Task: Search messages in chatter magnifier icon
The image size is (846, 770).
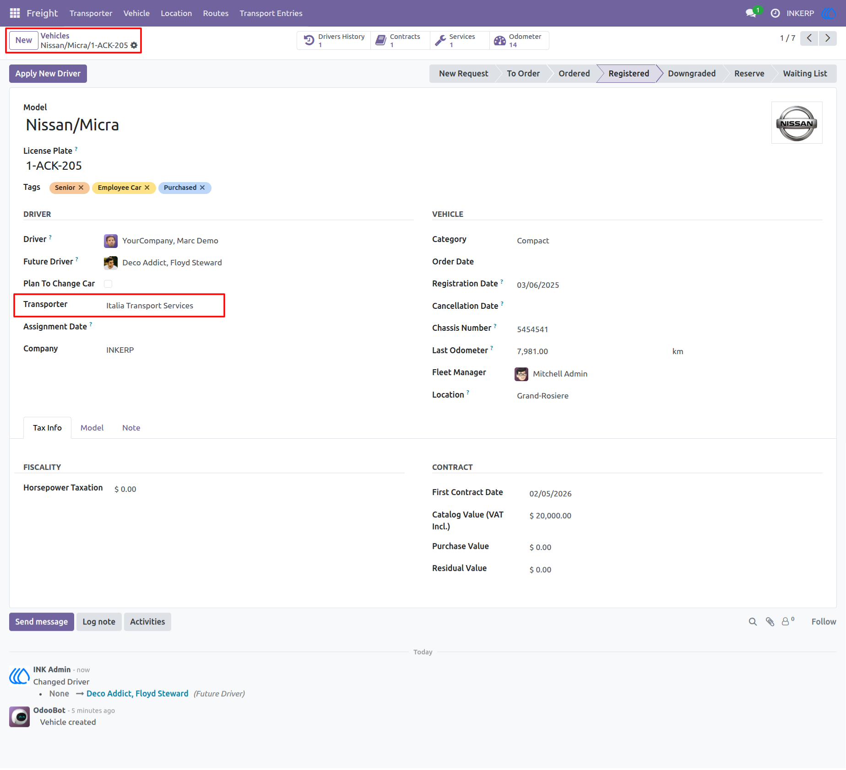Action: pos(753,622)
